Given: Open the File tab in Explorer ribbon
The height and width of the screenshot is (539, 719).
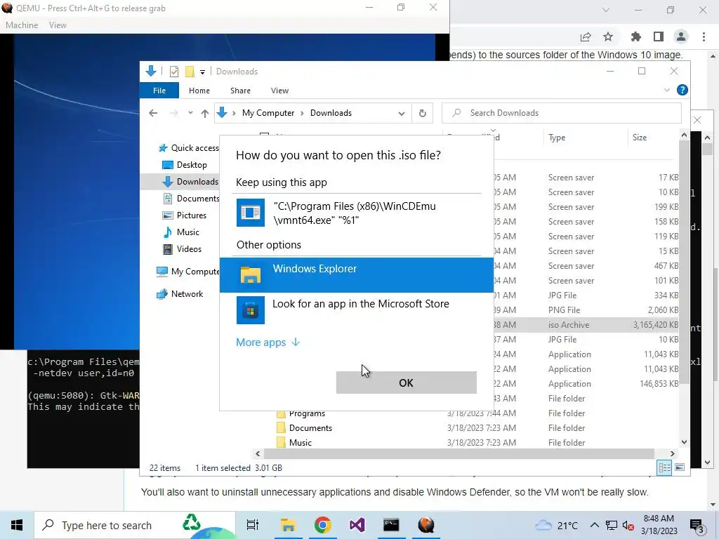Looking at the screenshot, I should click(x=159, y=91).
